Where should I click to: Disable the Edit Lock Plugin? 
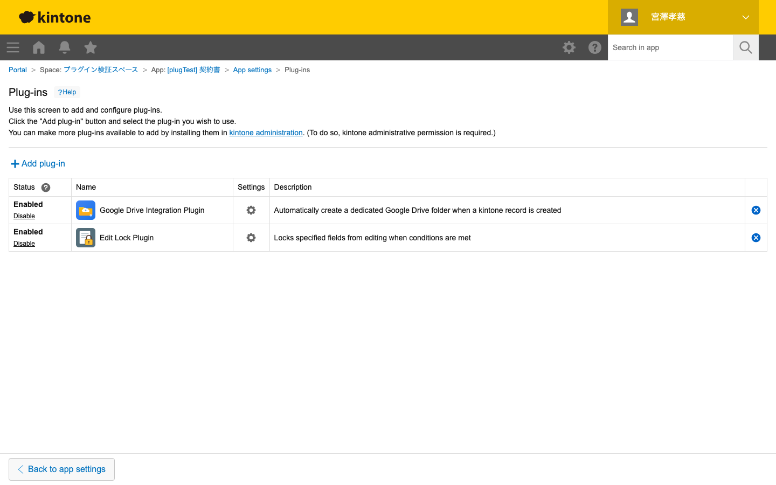tap(24, 244)
